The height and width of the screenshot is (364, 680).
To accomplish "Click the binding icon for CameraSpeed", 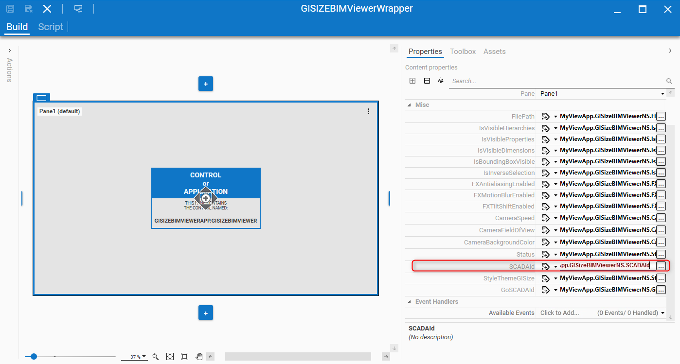I will [x=546, y=218].
